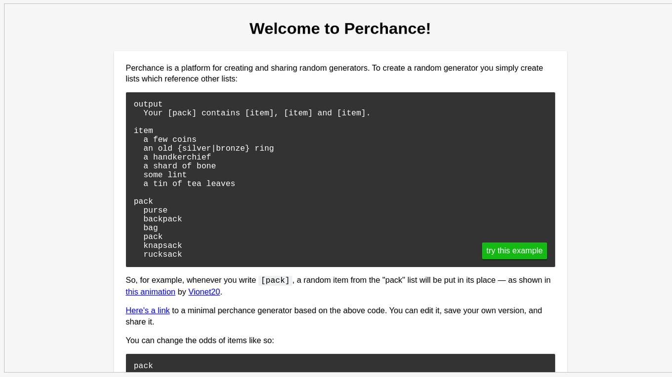The image size is (672, 377).
Task: Click the code line 'a shard of bone'
Action: pos(180,166)
